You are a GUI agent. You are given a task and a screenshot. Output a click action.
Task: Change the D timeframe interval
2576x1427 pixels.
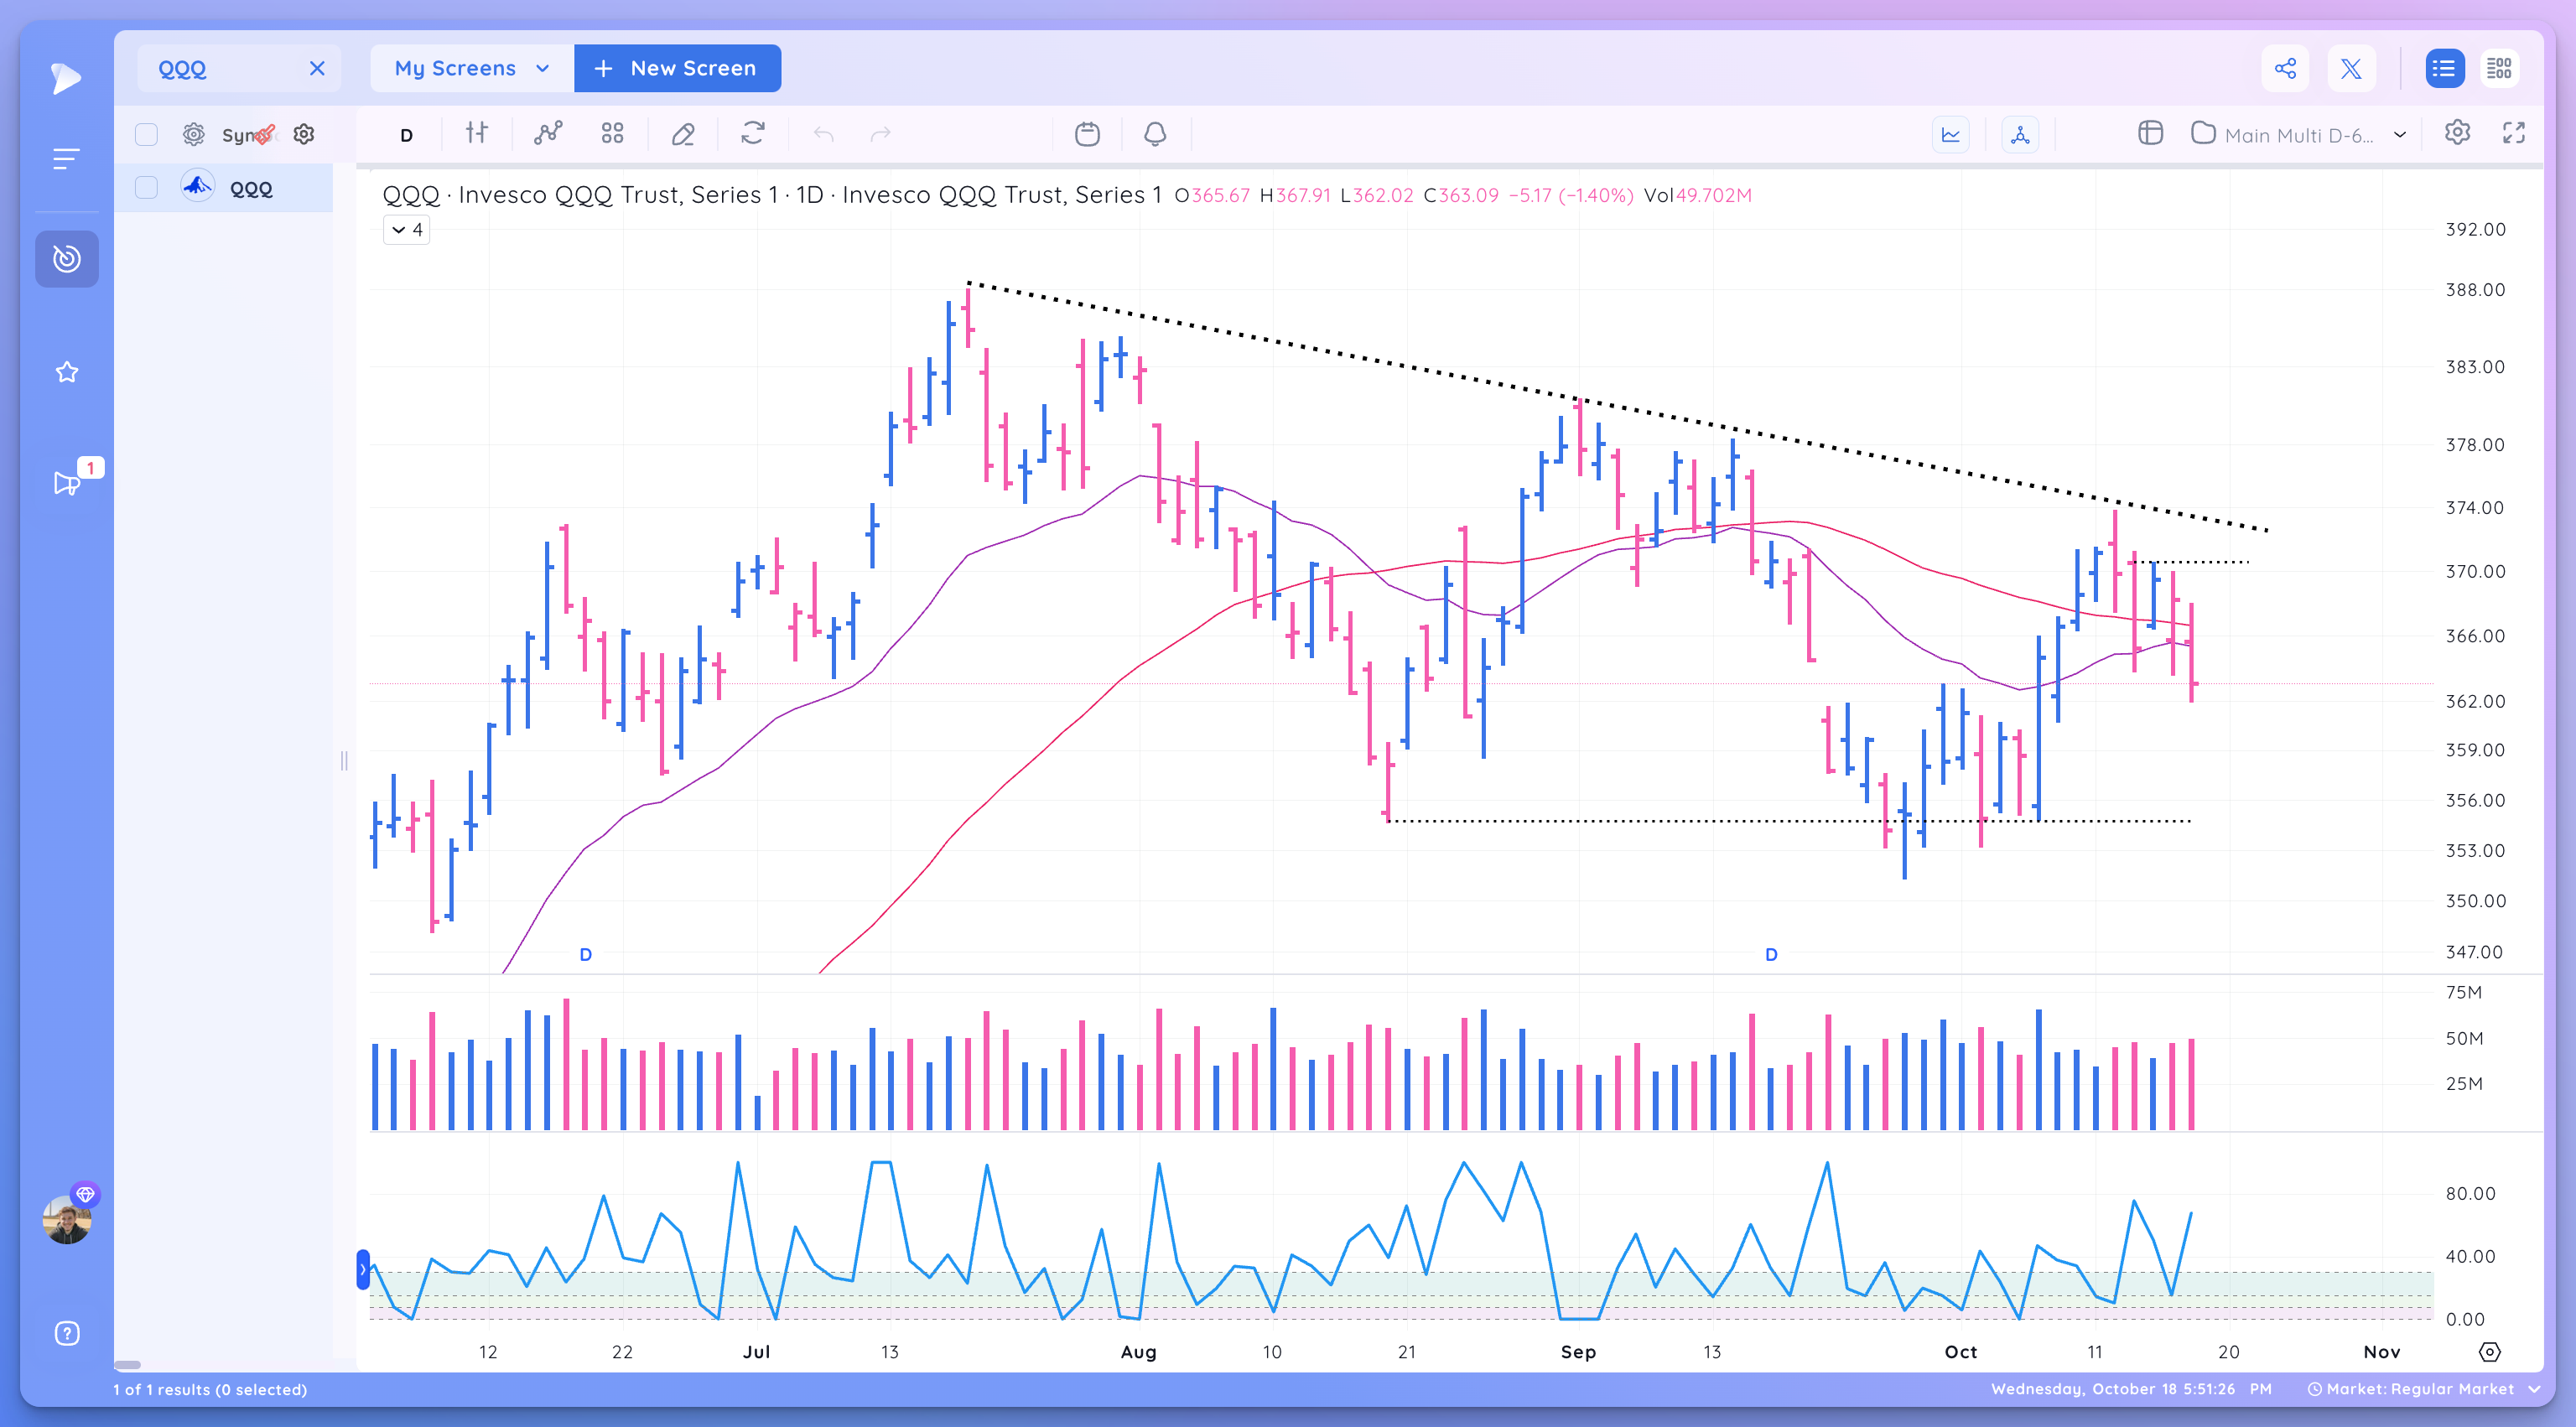pyautogui.click(x=407, y=135)
